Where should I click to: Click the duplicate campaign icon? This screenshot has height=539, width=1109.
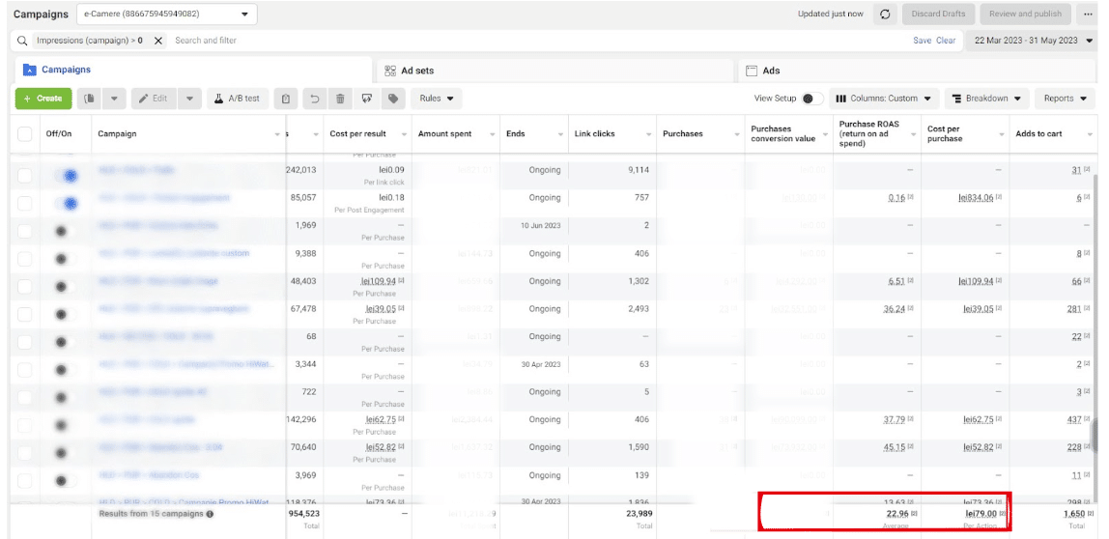[89, 99]
